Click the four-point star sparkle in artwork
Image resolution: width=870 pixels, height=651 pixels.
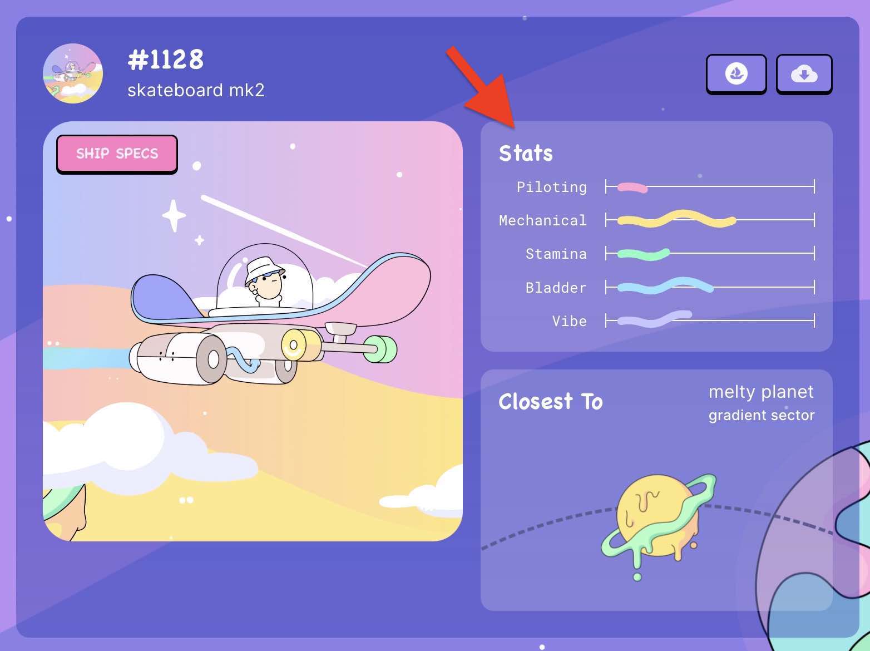tap(174, 216)
